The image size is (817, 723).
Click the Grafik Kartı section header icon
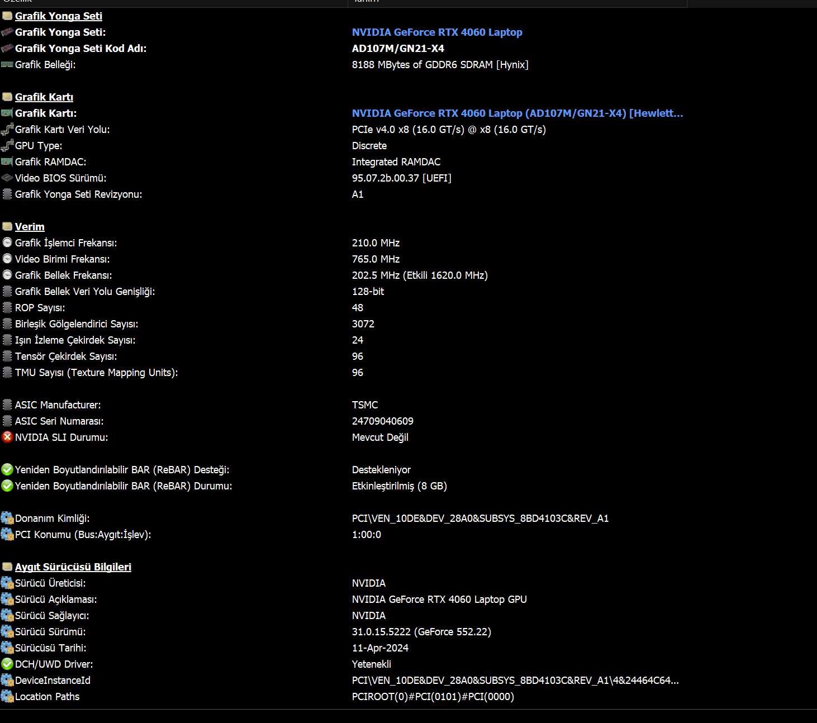tap(7, 97)
